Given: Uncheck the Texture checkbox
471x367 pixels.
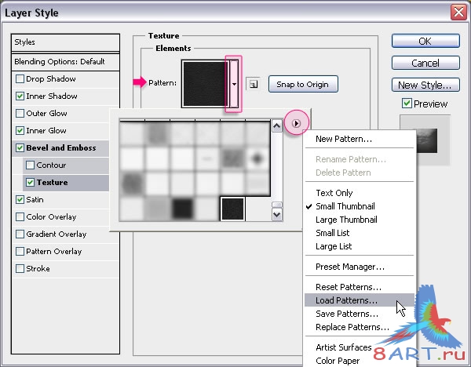Looking at the screenshot, I should pos(30,183).
